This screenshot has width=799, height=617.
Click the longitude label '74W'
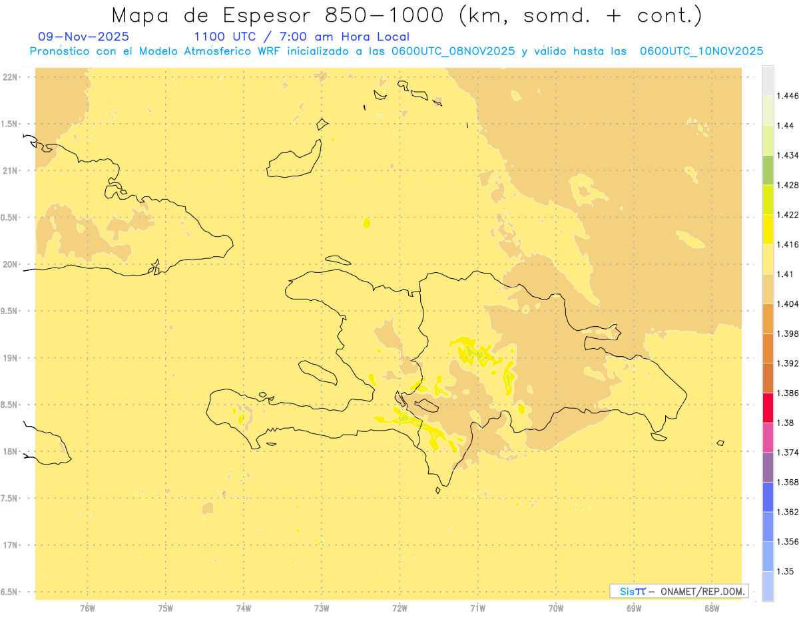click(244, 608)
